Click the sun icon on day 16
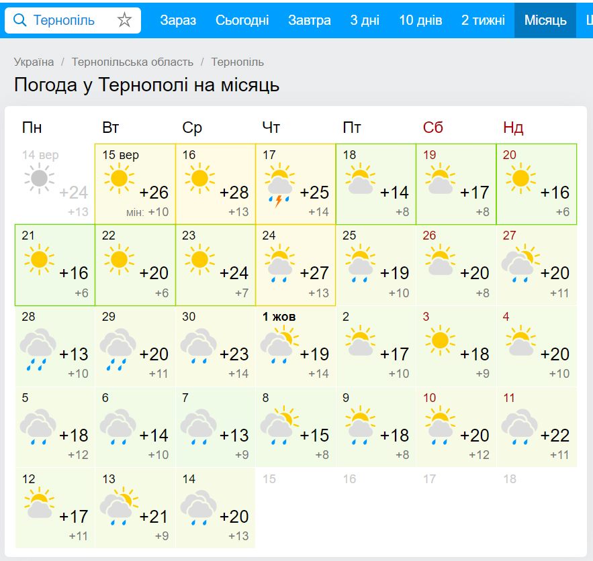The width and height of the screenshot is (593, 561). tap(199, 178)
